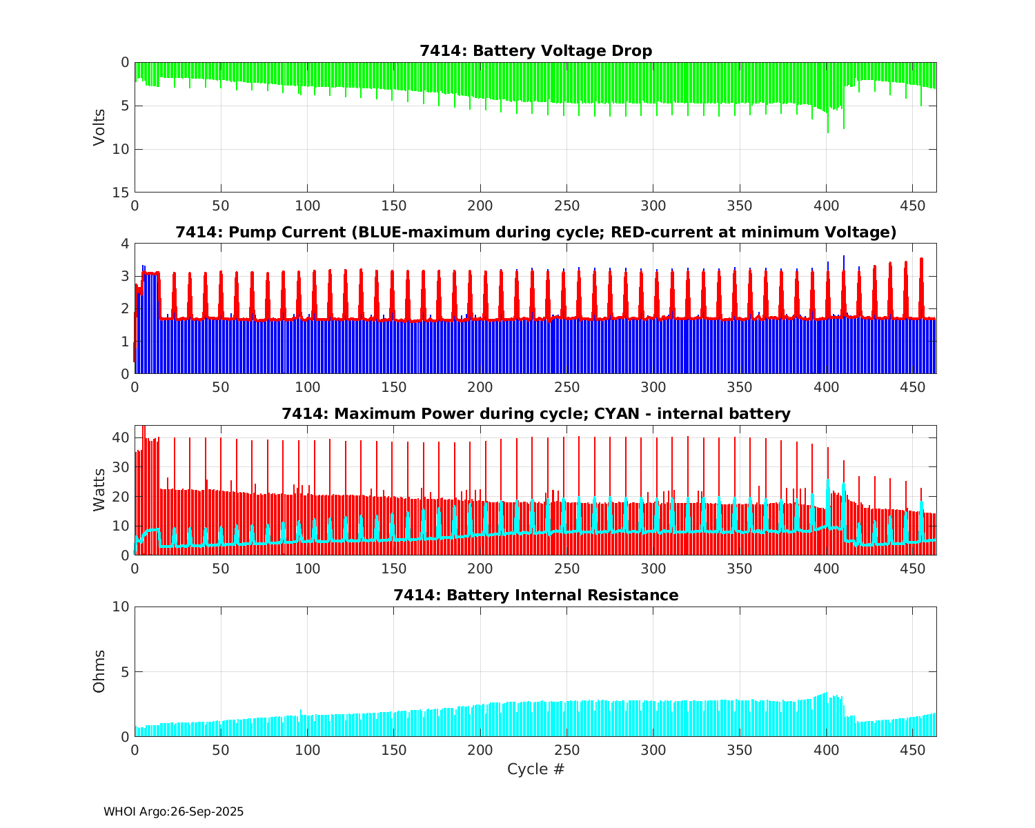Click the Battery Internal Resistance title
Viewport: 1035px width, 828px height.
pyautogui.click(x=535, y=595)
